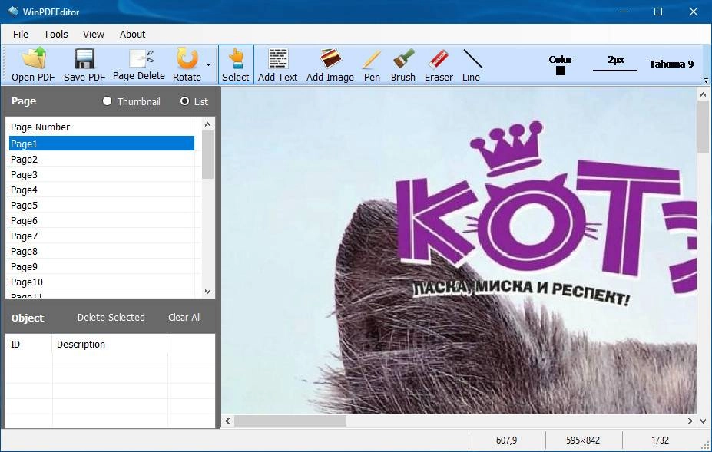Choose the Add Image tool
Image resolution: width=712 pixels, height=452 pixels.
(x=330, y=64)
